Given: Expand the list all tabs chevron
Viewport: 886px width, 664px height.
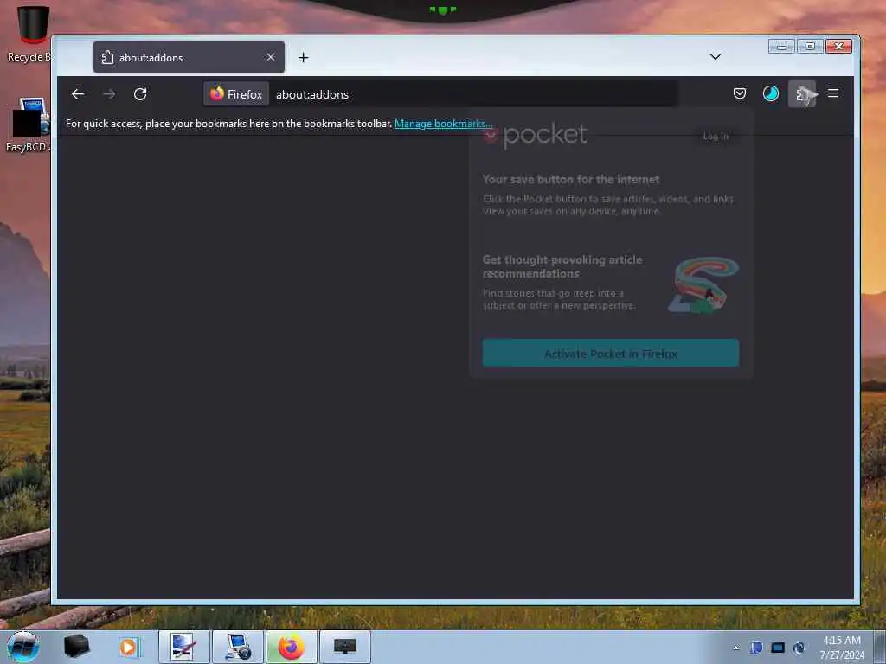Looking at the screenshot, I should (716, 56).
